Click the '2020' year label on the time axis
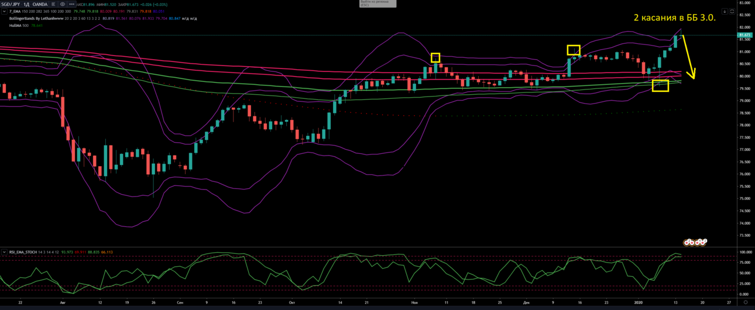Viewport: 755px width, 310px height. 639,302
